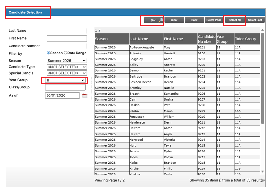Image resolution: width=277 pixels, height=189 pixels.
Task: Click into the Last Name input field
Action: tap(66, 31)
